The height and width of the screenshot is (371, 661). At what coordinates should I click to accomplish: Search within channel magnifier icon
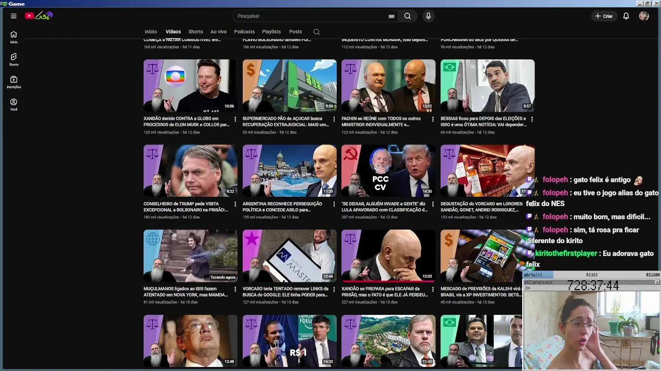click(317, 32)
